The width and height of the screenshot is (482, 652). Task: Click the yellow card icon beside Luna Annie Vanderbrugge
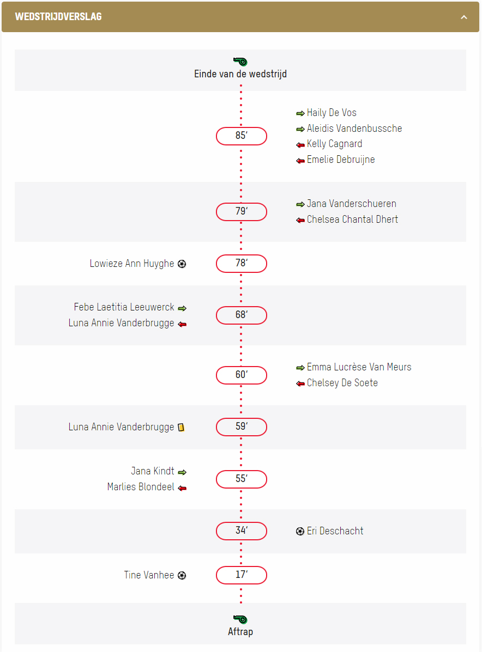tap(181, 427)
